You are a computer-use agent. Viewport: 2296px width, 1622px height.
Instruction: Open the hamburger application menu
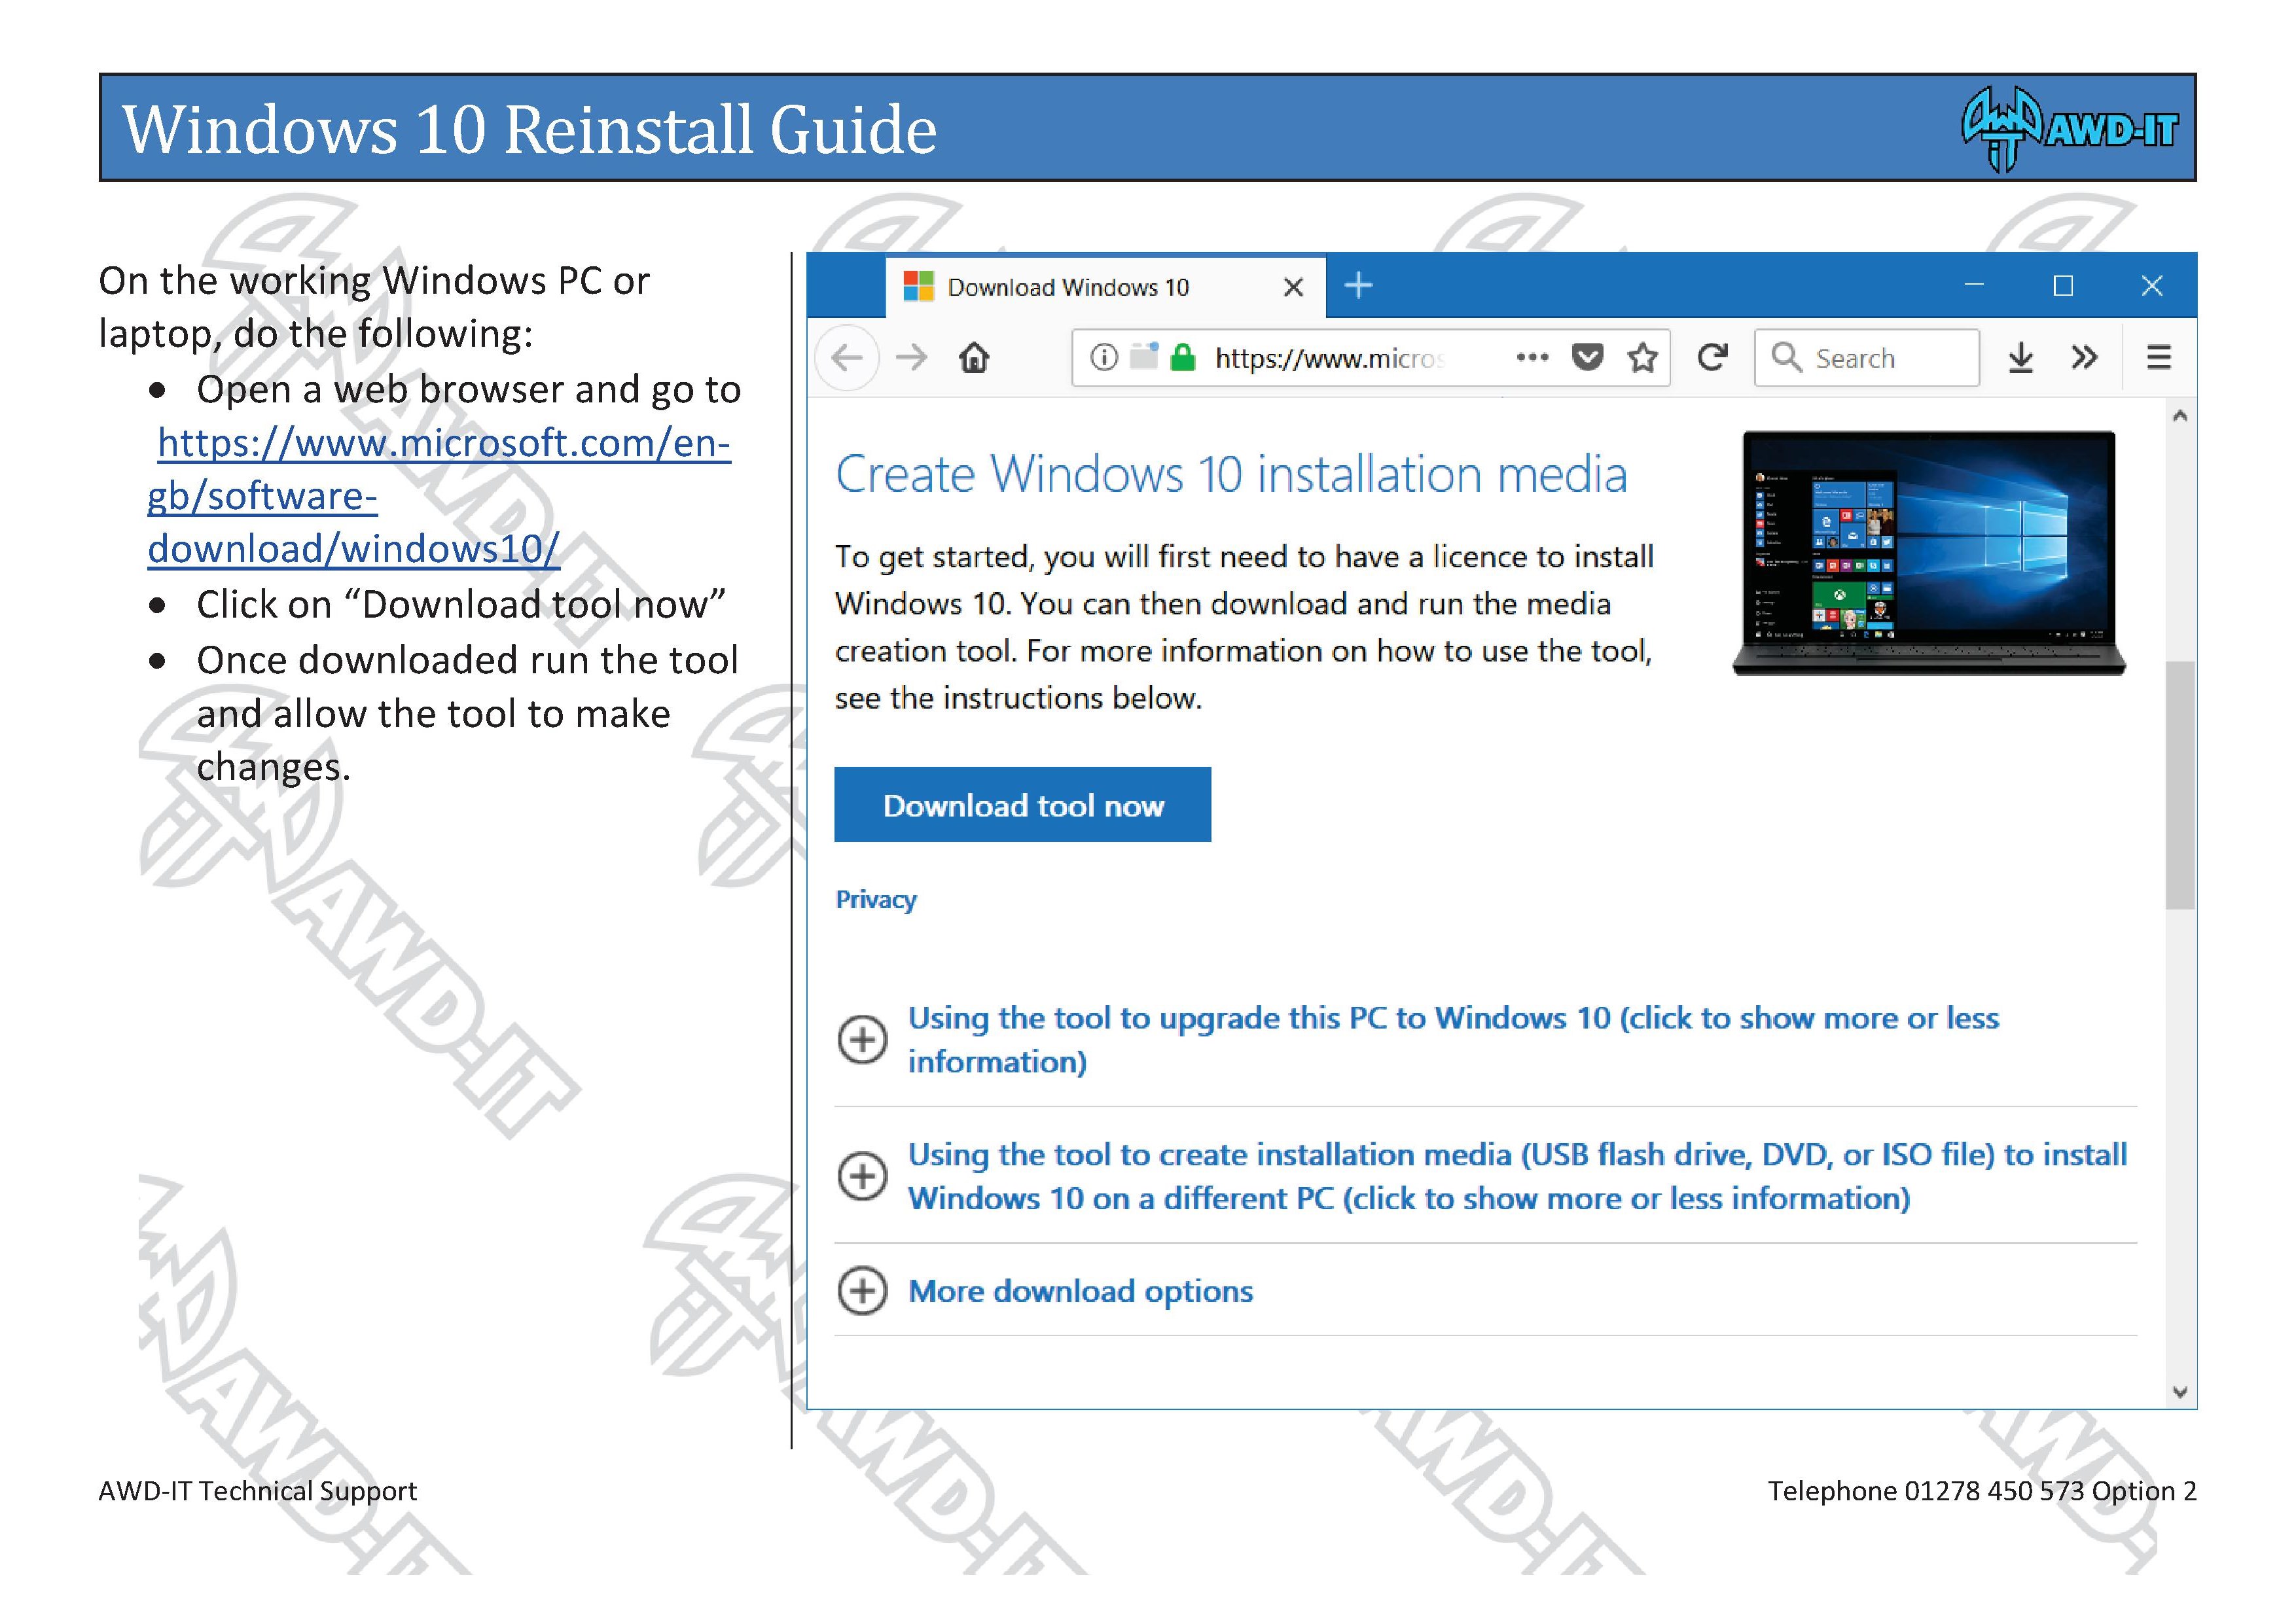click(x=2159, y=358)
